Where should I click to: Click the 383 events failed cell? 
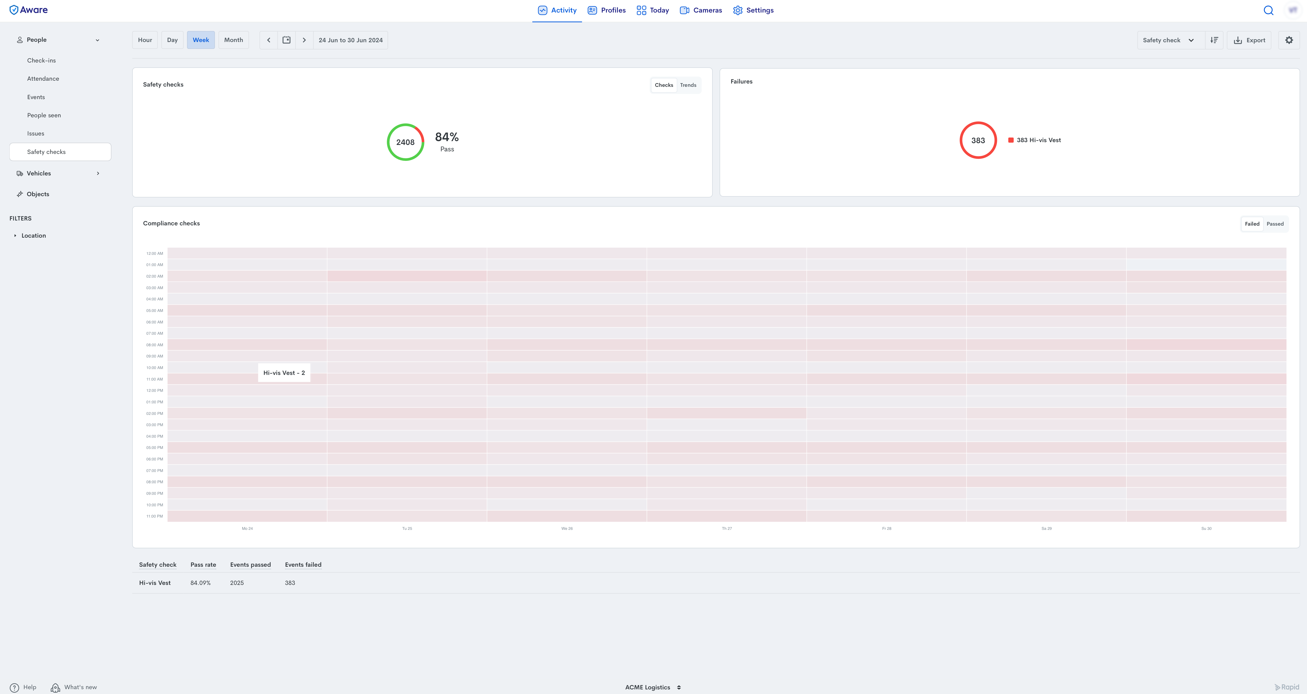(290, 583)
